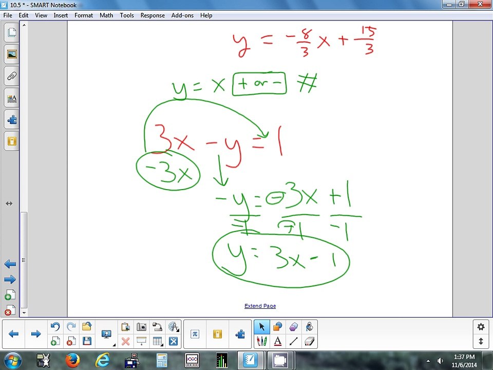Open math tools pi button
This screenshot has height=370, width=493.
[x=195, y=334]
